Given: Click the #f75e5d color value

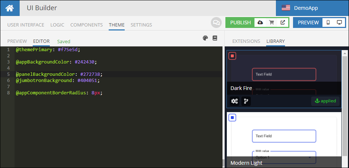Looking at the screenshot, I should [68, 50].
